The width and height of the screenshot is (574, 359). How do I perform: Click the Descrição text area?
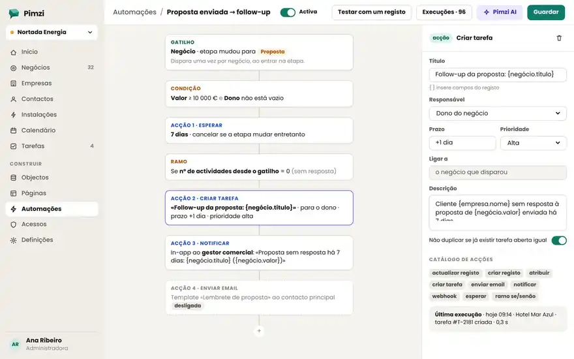pyautogui.click(x=498, y=213)
